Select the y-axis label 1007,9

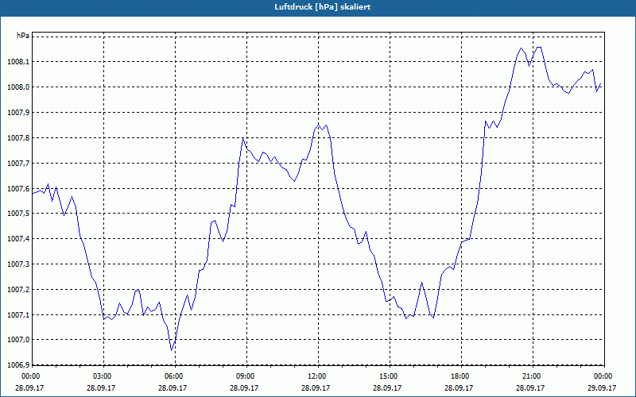18,112
